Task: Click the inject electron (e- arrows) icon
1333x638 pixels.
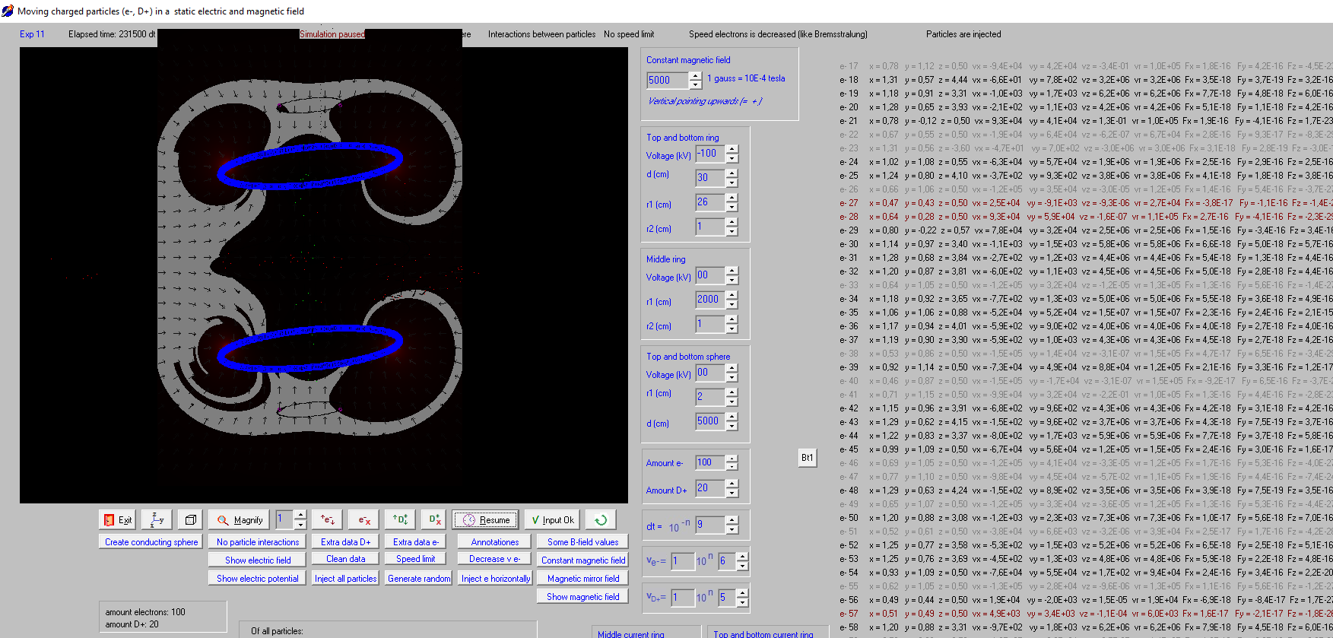Action: (x=328, y=520)
